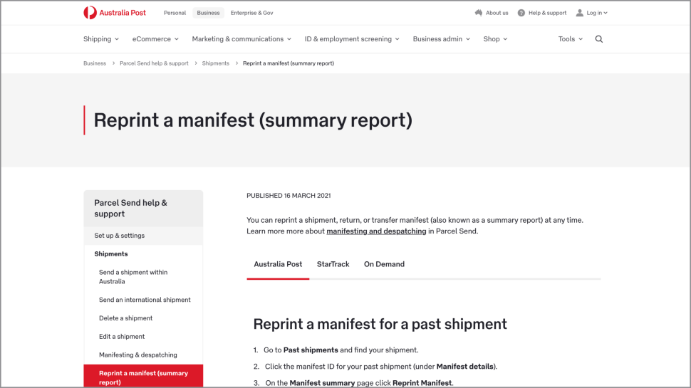The width and height of the screenshot is (691, 388).
Task: Click the Log in user icon
Action: tap(580, 13)
